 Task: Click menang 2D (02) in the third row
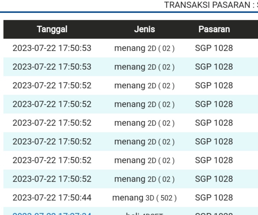pos(144,86)
